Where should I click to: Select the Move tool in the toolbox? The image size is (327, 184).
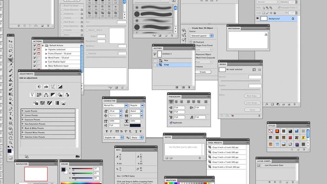click(10, 41)
